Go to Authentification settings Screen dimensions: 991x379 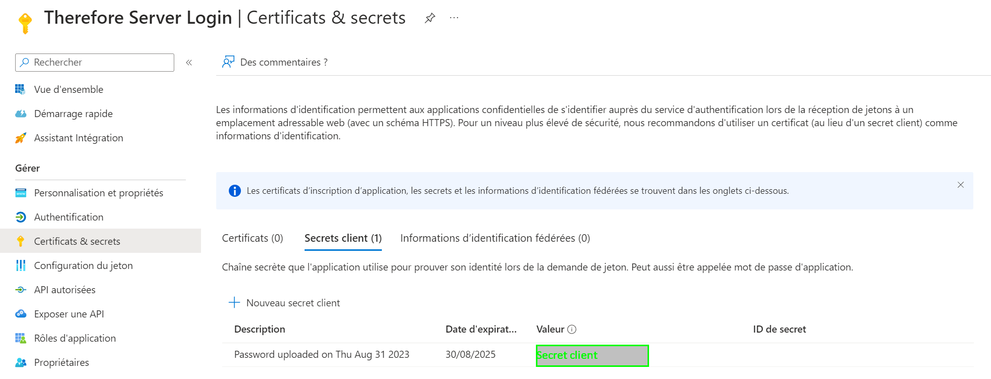pos(68,217)
